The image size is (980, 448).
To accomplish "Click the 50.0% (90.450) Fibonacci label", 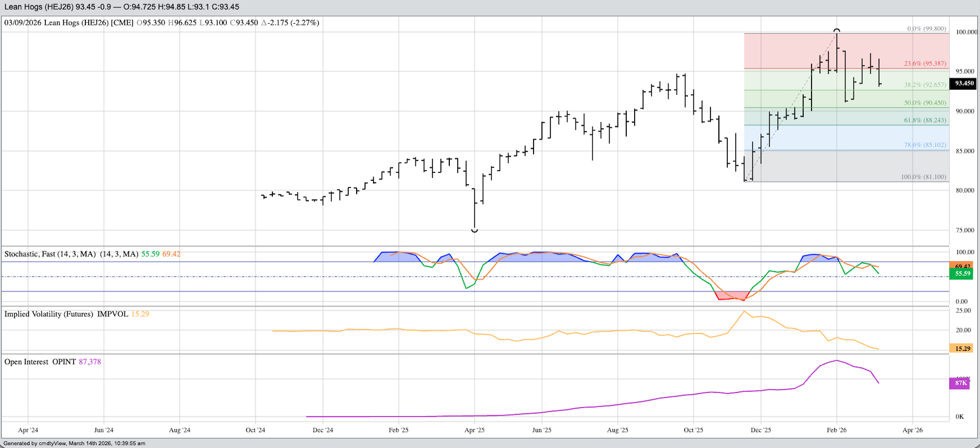I will (925, 103).
